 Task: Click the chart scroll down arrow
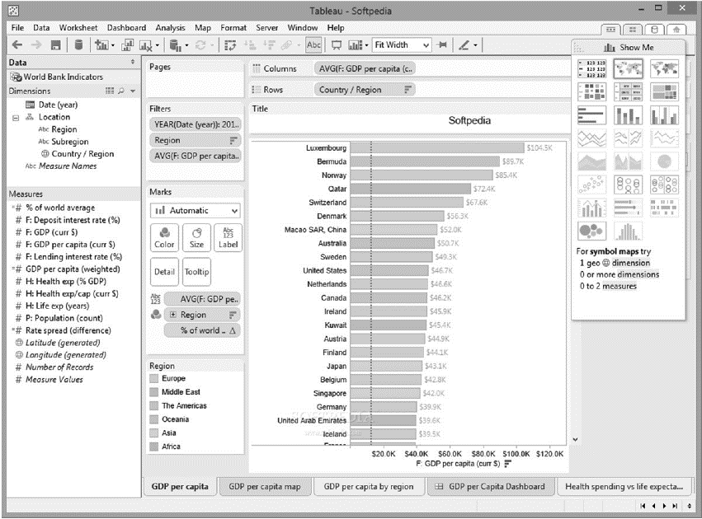pos(575,439)
